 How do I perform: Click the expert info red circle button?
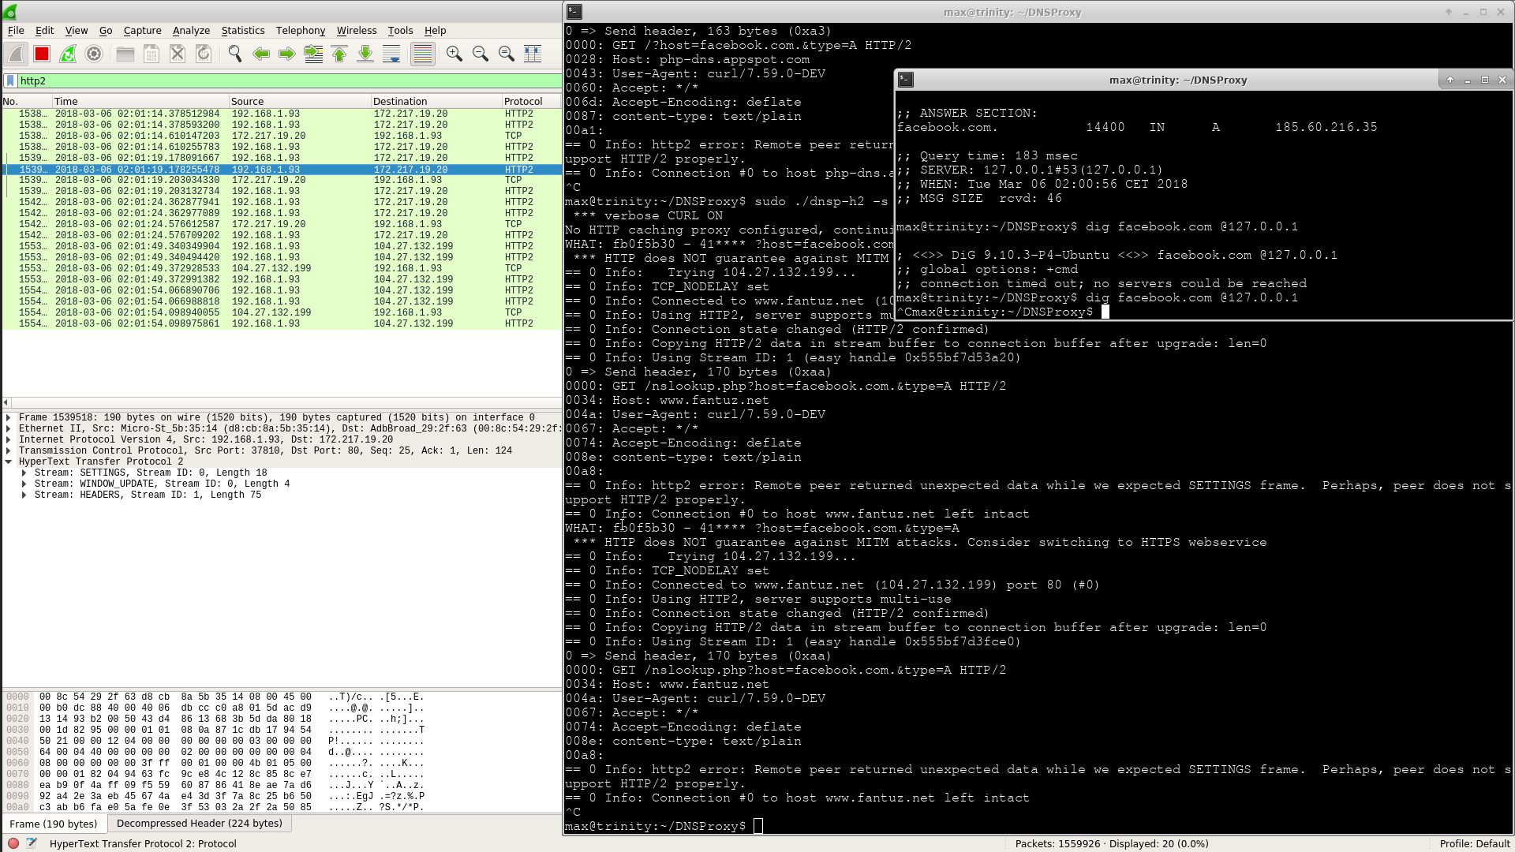pyautogui.click(x=13, y=843)
